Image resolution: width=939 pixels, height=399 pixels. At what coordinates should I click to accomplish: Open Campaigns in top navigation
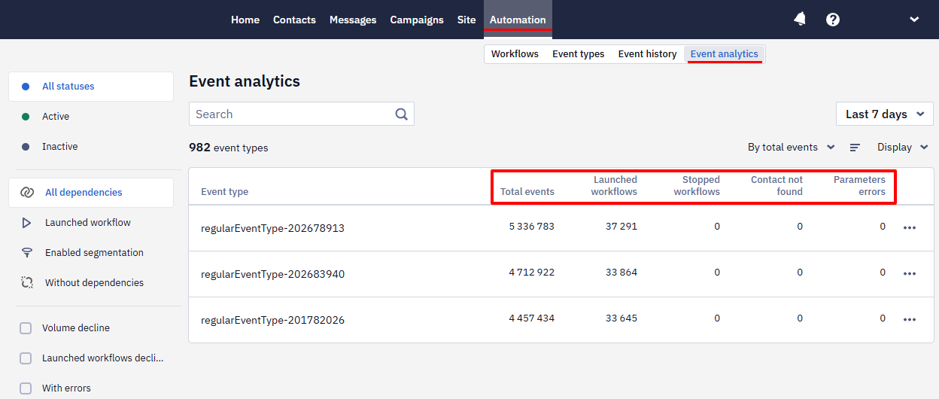417,20
